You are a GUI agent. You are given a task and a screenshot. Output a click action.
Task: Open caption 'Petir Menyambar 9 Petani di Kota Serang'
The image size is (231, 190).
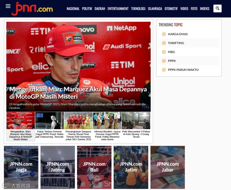point(136,134)
